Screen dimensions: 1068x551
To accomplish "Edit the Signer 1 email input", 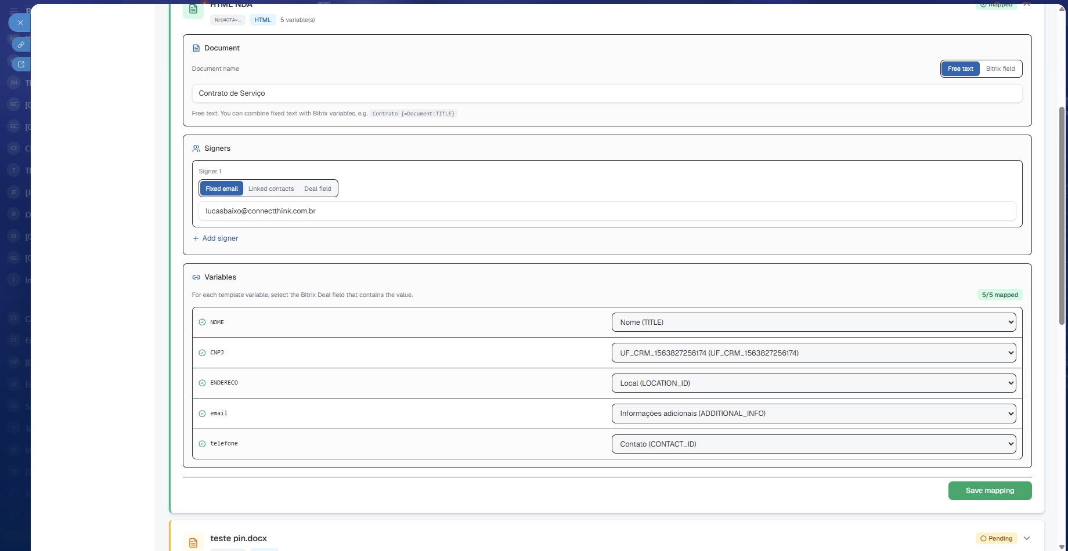I will pyautogui.click(x=607, y=211).
